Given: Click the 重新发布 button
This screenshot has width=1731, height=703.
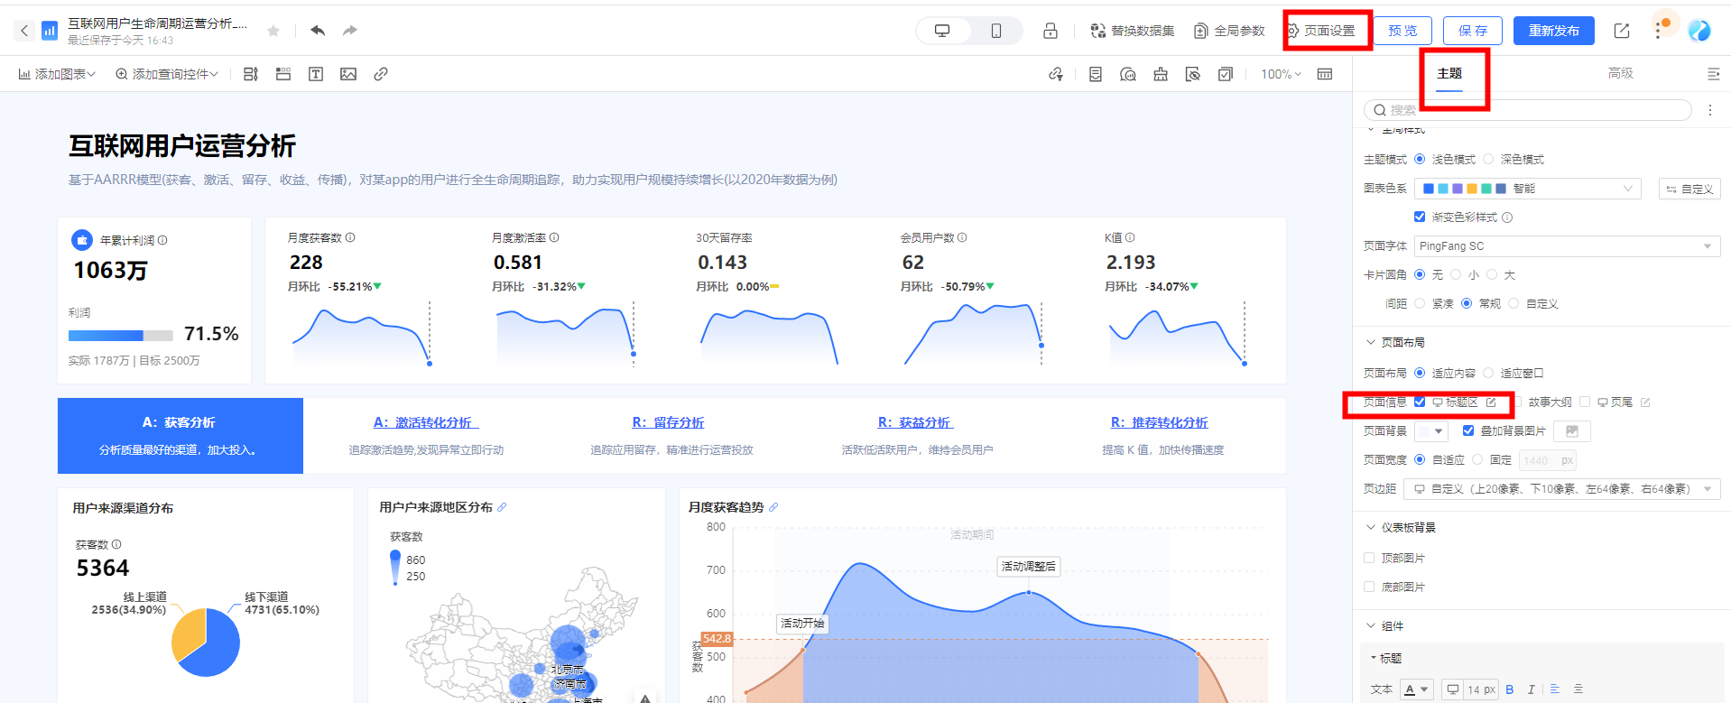Looking at the screenshot, I should click(1553, 31).
